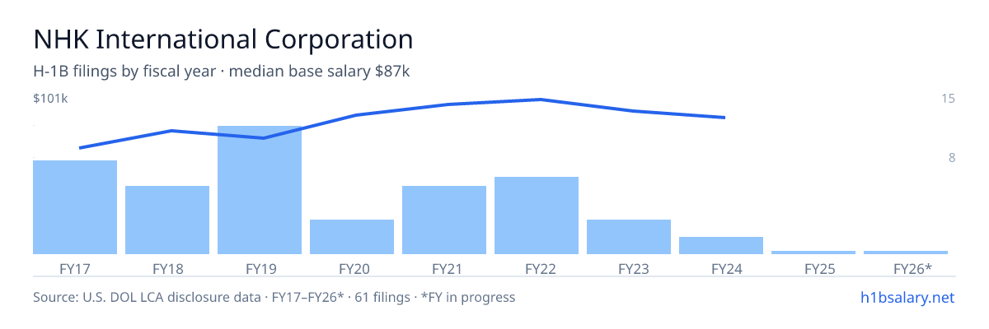This screenshot has height=329, width=989.
Task: Click the $101k axis label
Action: (x=50, y=99)
